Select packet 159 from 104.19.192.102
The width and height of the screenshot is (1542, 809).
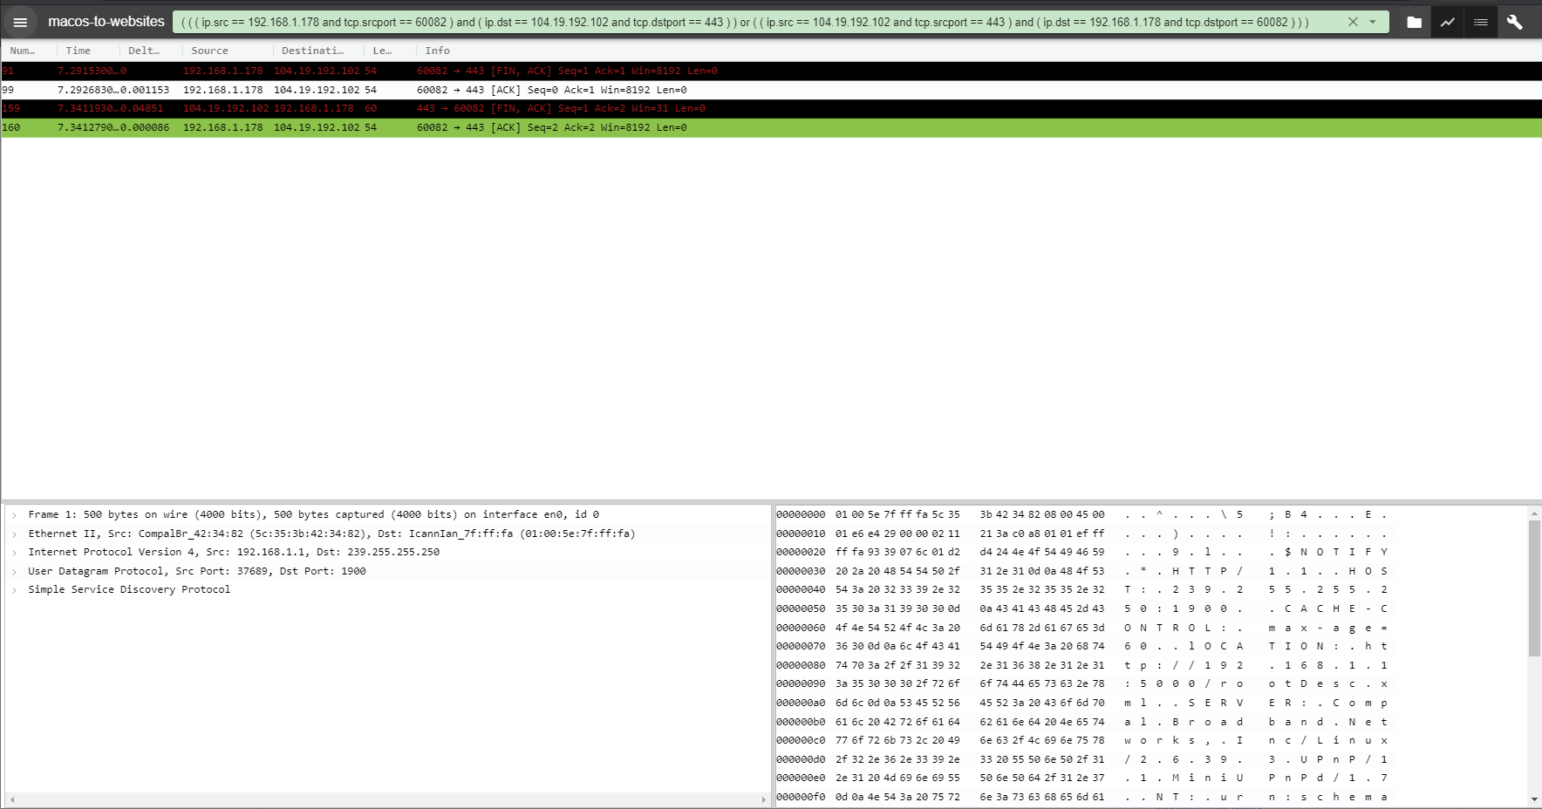(x=771, y=108)
